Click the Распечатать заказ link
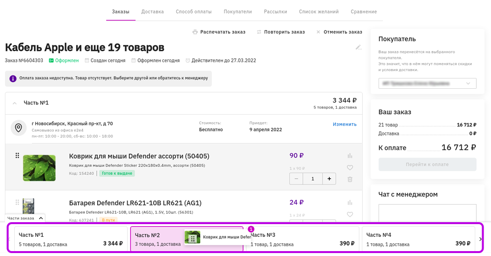This screenshot has width=491, height=256. pyautogui.click(x=222, y=32)
